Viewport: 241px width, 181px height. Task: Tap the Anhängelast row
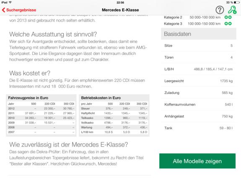pos(198,116)
